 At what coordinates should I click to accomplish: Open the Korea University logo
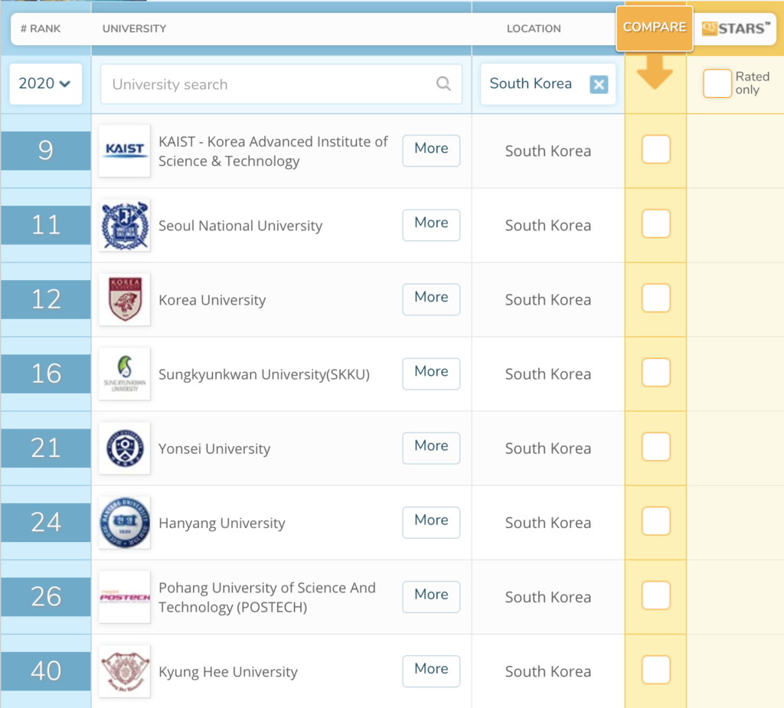point(125,299)
